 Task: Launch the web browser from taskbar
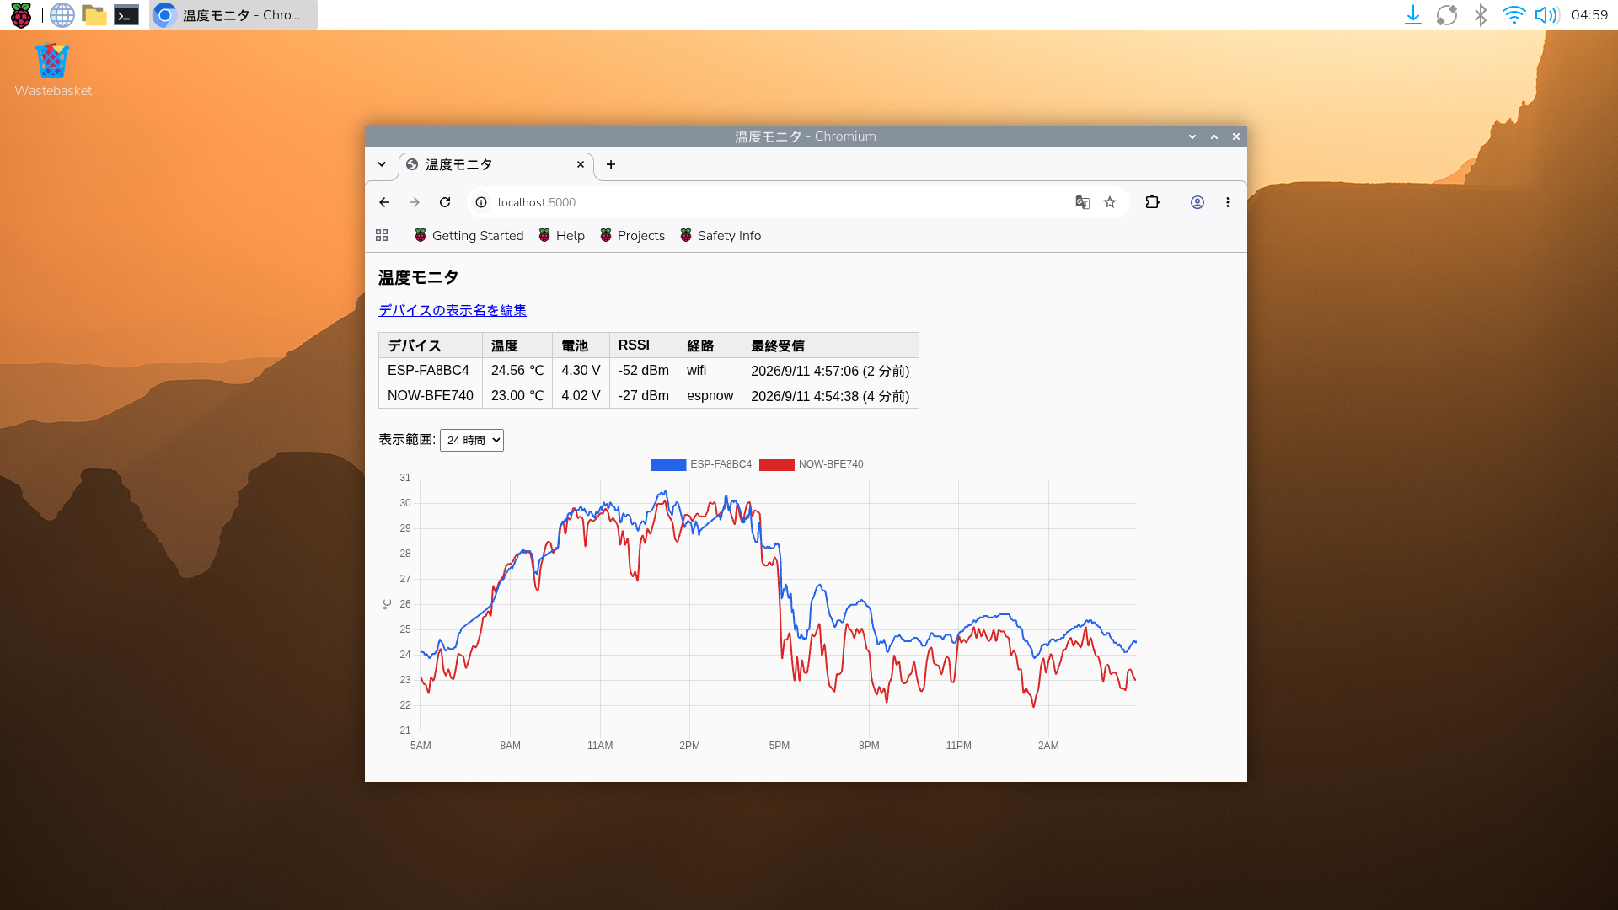click(62, 15)
